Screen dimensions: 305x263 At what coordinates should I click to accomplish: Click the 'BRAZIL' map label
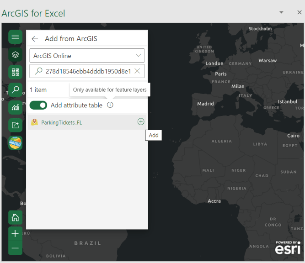coord(87,243)
